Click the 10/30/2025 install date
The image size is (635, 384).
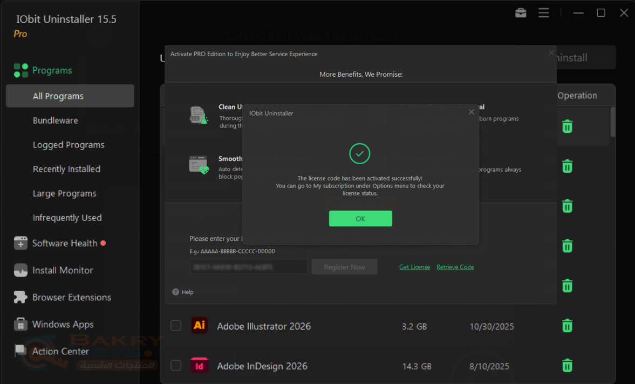coord(491,326)
